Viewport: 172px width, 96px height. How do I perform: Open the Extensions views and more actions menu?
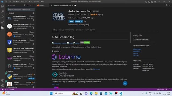tap(33, 5)
